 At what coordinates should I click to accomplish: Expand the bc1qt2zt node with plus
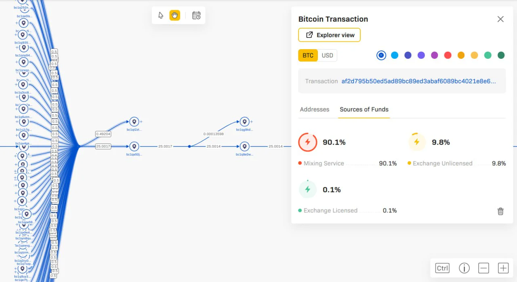coord(141,121)
